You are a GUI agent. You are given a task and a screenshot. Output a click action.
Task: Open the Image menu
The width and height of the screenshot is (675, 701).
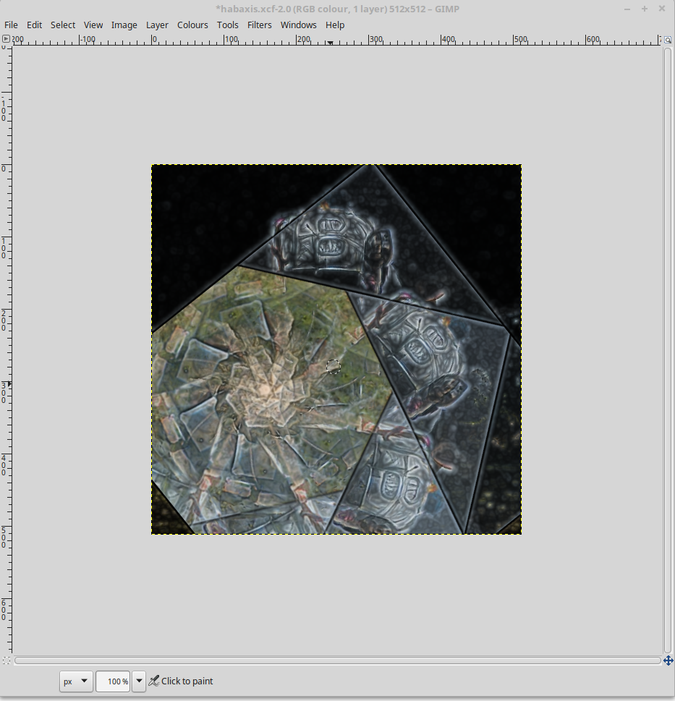click(x=124, y=25)
